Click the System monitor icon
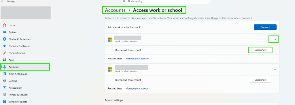Image resolution: width=295 pixels, height=105 pixels. [x=5, y=32]
